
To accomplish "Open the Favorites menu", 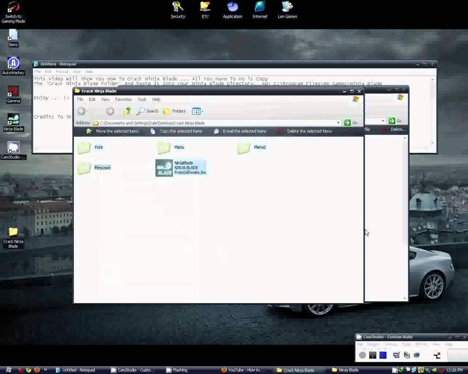I will pos(123,99).
